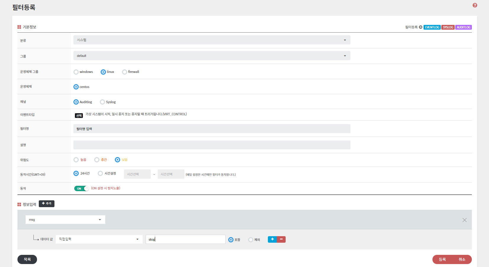
Task: Click the black 선택 event type button
Action: pyautogui.click(x=79, y=116)
